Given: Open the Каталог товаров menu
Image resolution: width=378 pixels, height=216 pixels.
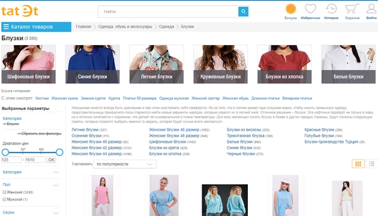Looking at the screenshot, I should (x=36, y=27).
